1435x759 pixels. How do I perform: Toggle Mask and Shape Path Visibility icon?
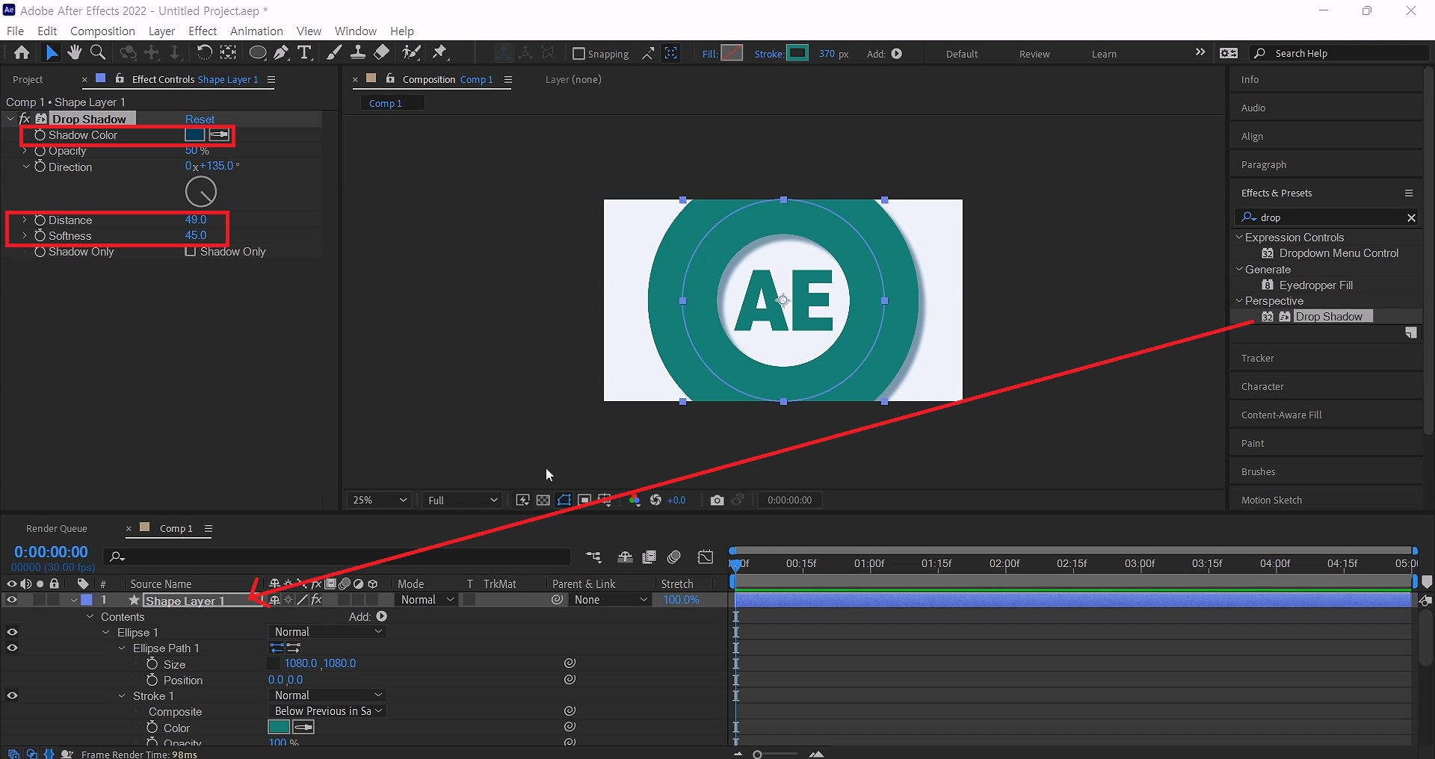pyautogui.click(x=564, y=500)
